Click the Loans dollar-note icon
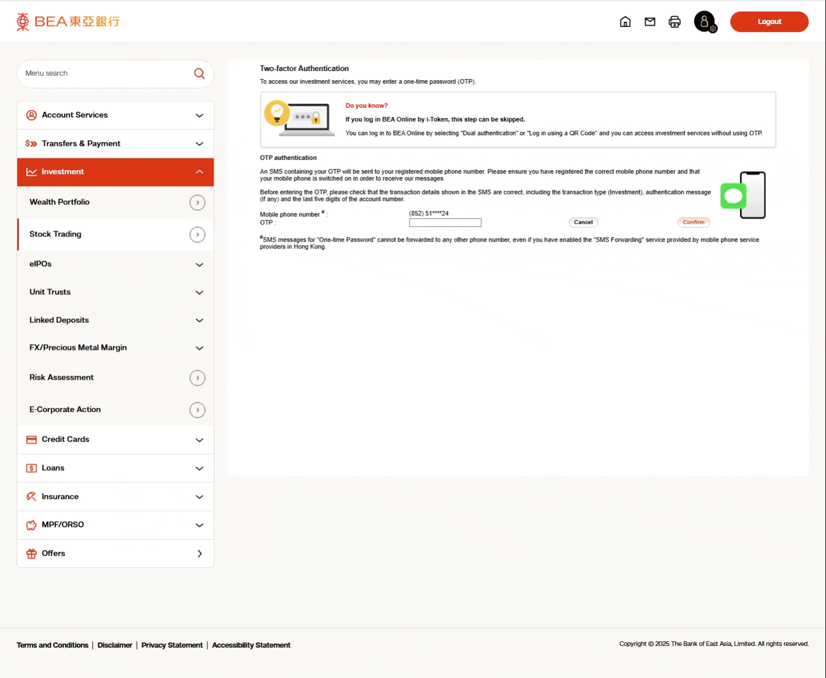This screenshot has width=826, height=678. click(32, 468)
